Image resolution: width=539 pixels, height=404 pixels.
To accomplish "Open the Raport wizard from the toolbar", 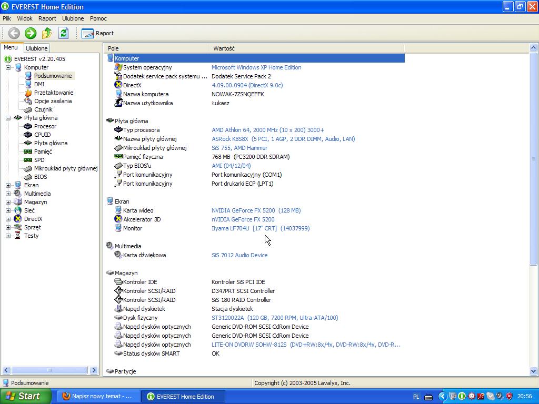I will (97, 33).
